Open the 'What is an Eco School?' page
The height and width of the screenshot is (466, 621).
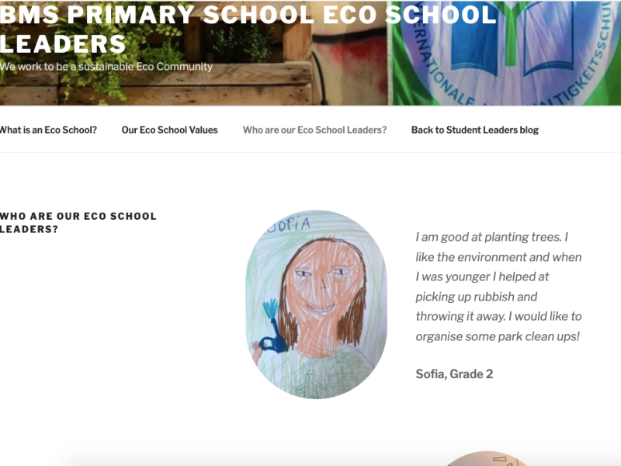(48, 130)
